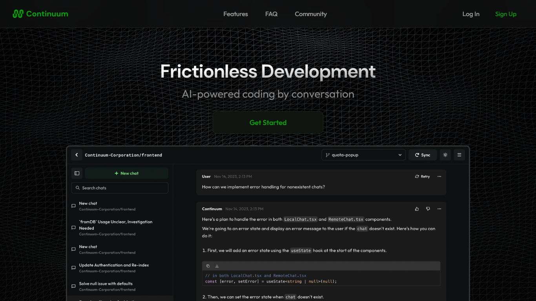Viewport: 536px width, 301px height.
Task: Open more options on the Continuum response
Action: tap(439, 209)
